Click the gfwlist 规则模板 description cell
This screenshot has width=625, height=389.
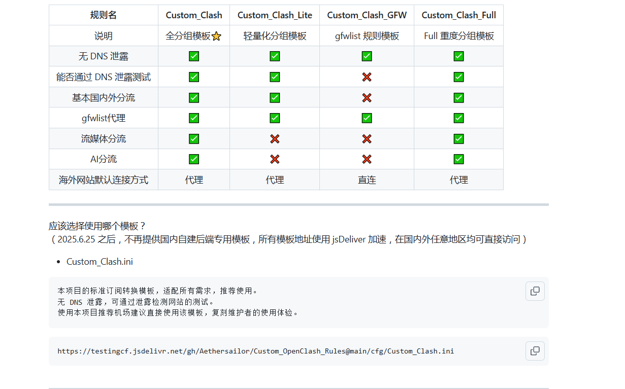pos(367,36)
